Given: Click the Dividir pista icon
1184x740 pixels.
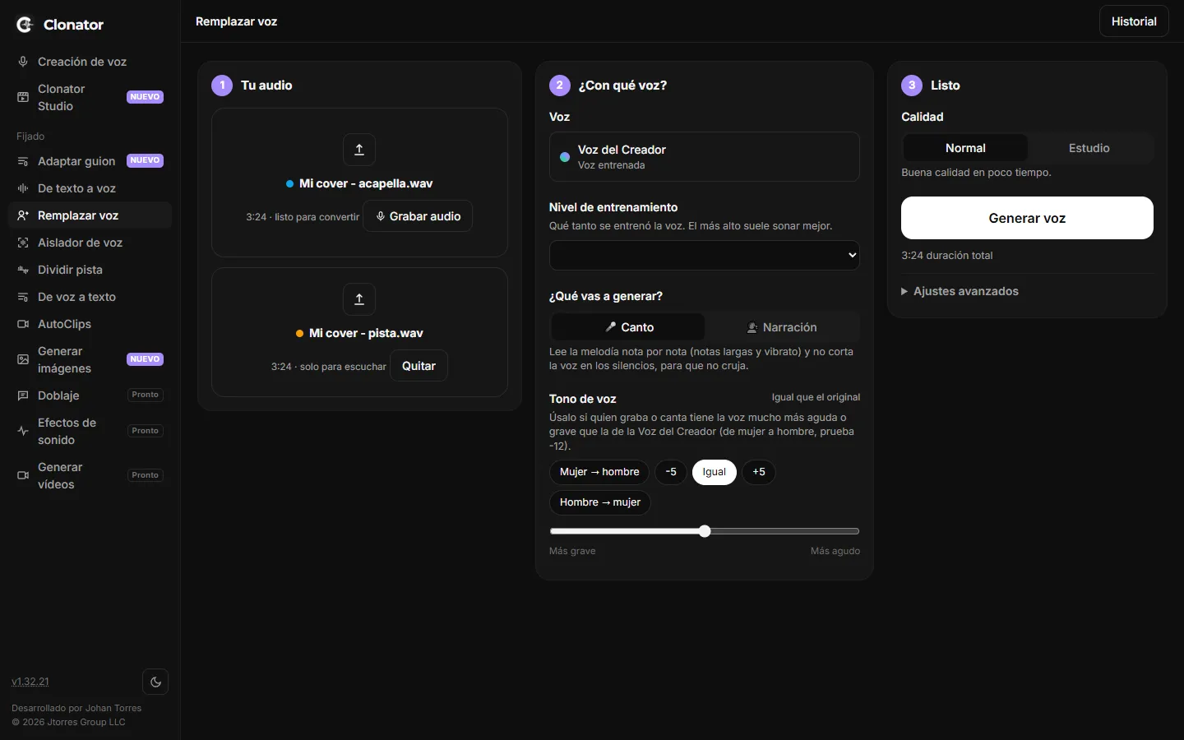Looking at the screenshot, I should pyautogui.click(x=23, y=270).
